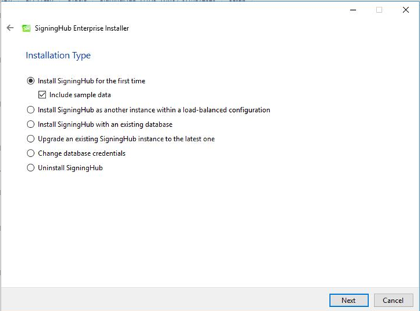Close the installer window
Viewport: 420px width, 311px height.
click(x=405, y=10)
